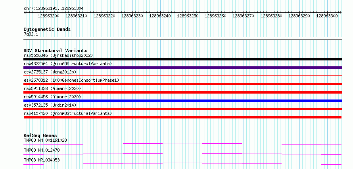
Task: Open variant nsv4322564 (gnomADStructuralVariants) label
Action: pyautogui.click(x=68, y=64)
